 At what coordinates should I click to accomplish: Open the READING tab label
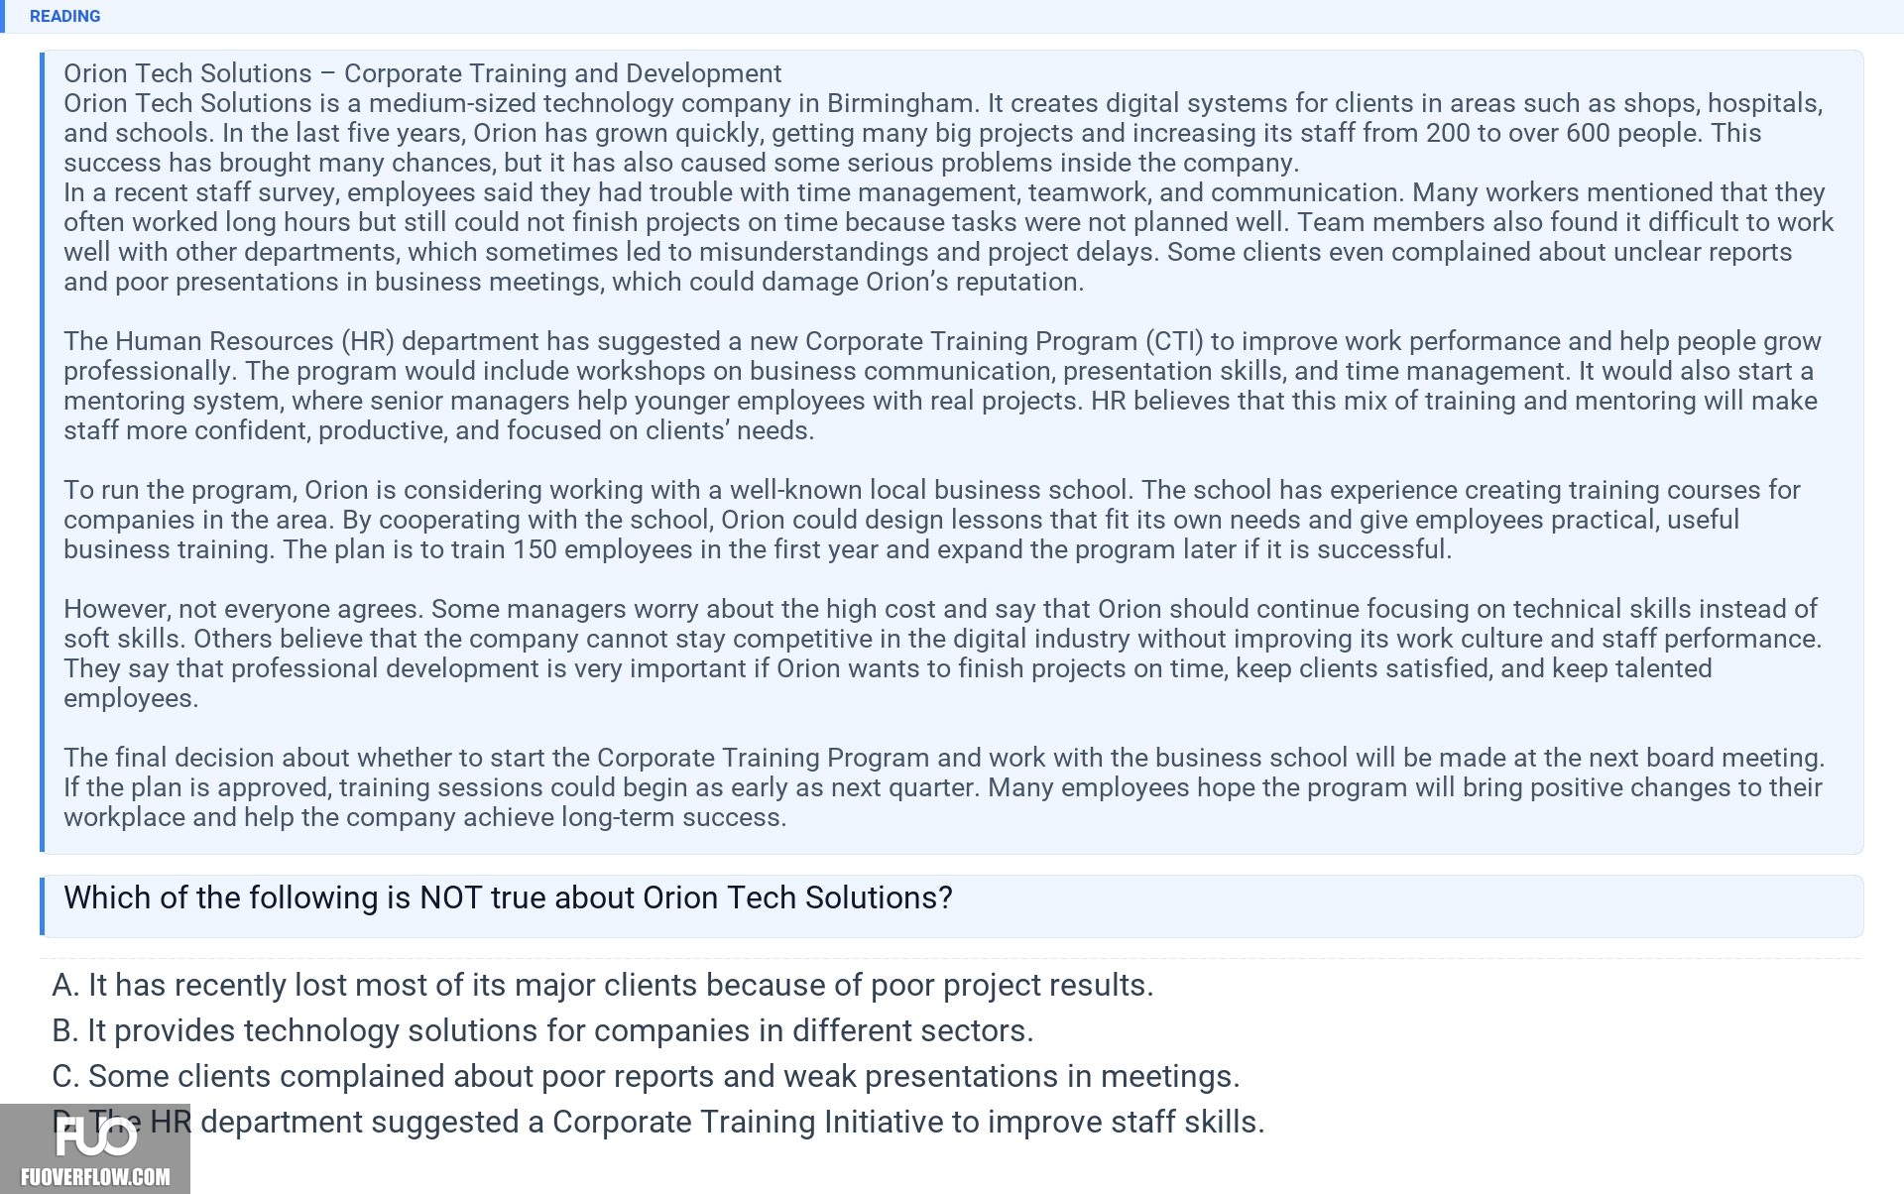click(64, 16)
